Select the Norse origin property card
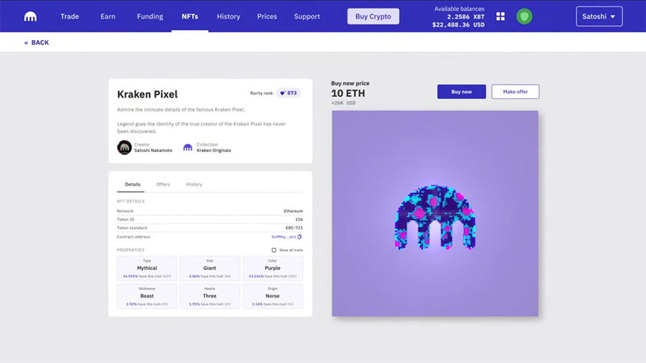 [273, 296]
